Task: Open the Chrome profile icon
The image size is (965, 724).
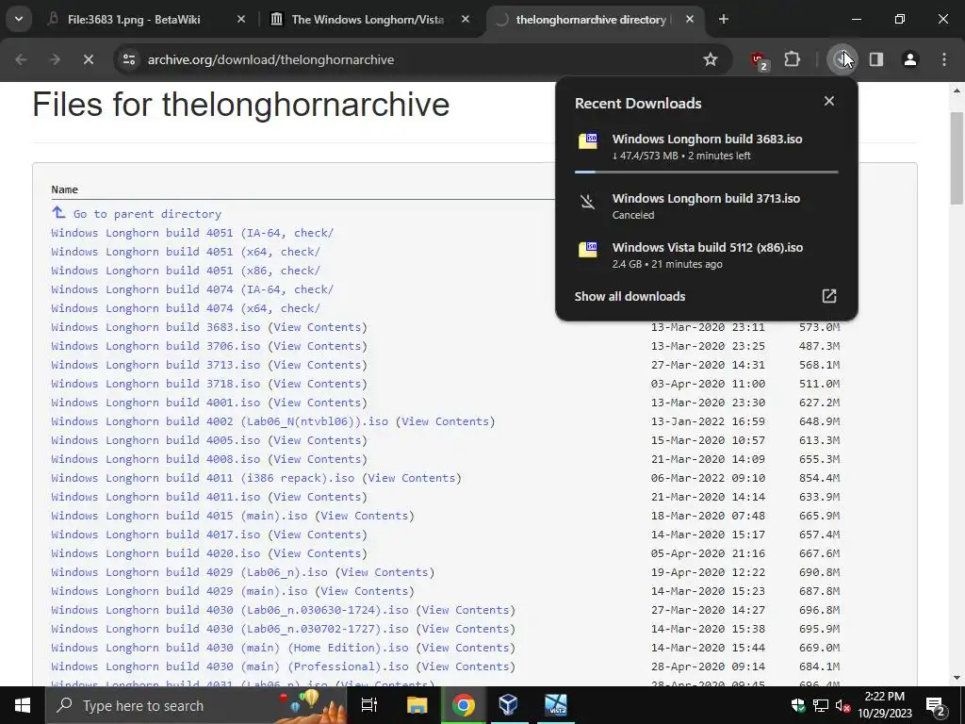Action: point(910,59)
